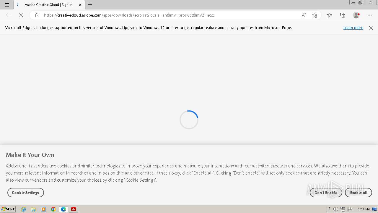Follow the Learn more link
Image resolution: width=378 pixels, height=213 pixels.
[x=353, y=28]
